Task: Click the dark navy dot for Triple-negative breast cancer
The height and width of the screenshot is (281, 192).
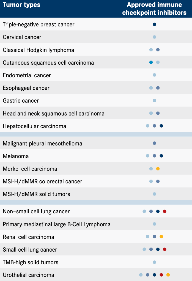Action: coord(154,24)
